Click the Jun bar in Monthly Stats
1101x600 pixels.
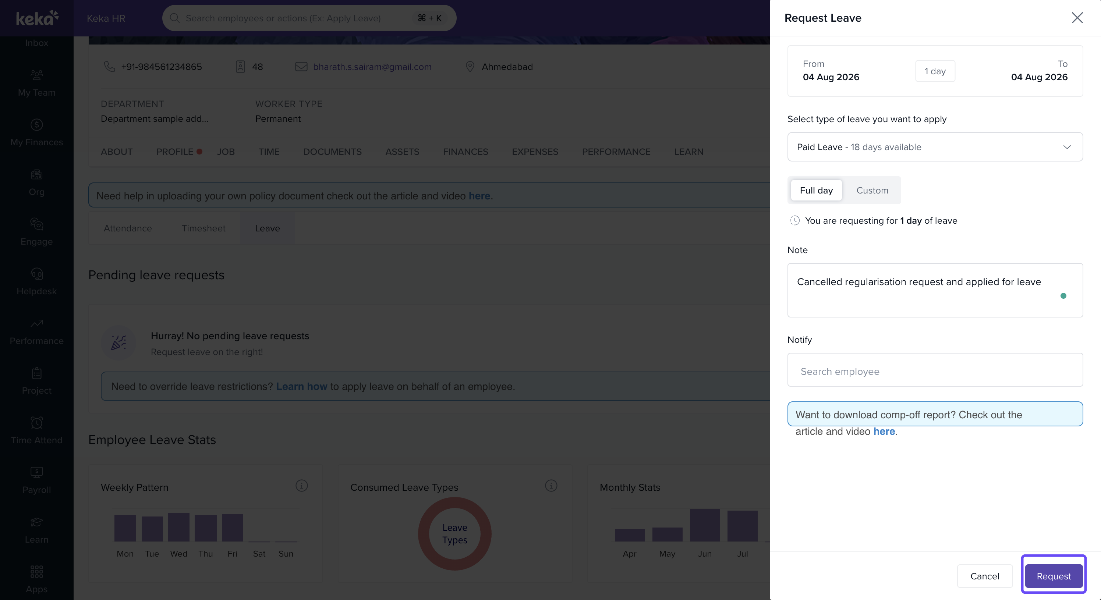pyautogui.click(x=705, y=525)
